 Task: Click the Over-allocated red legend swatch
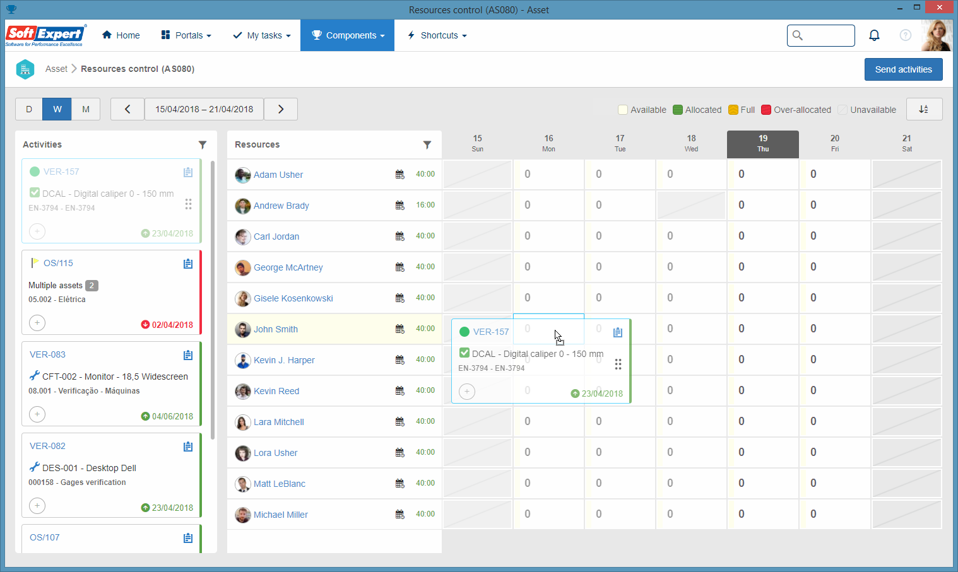coord(766,110)
